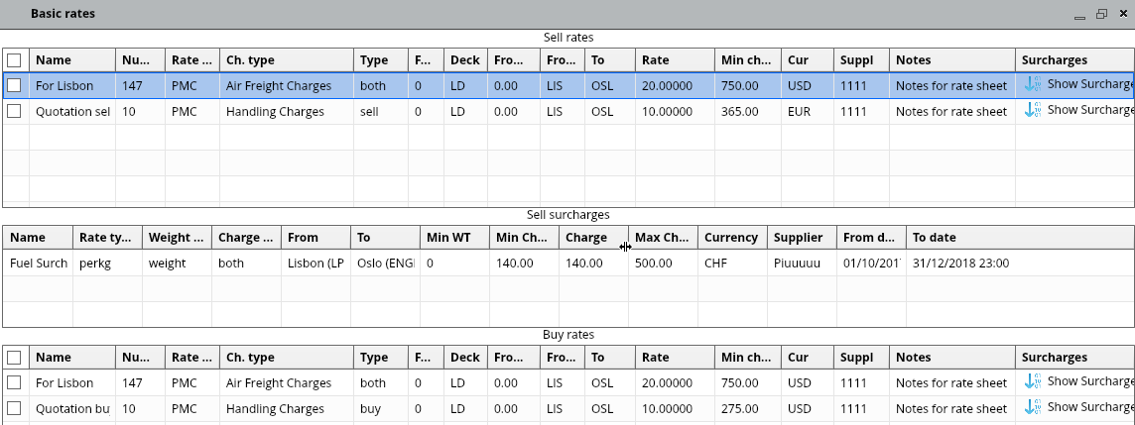This screenshot has width=1135, height=425.
Task: Toggle select-all checkbox in Buy rates header
Action: (15, 357)
